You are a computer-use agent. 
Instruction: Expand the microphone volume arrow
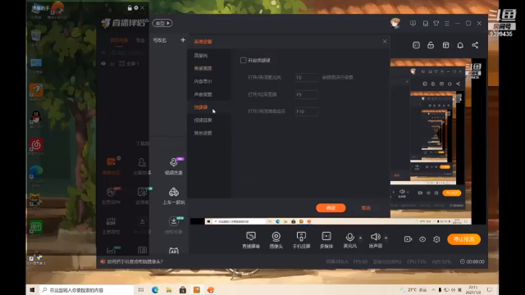(x=361, y=238)
